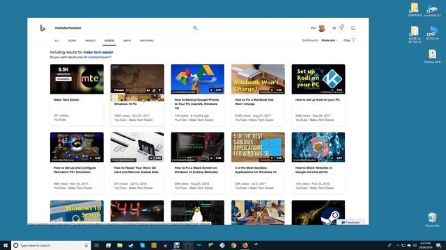Search only for 'maketecheasier' link
Viewport: 446px width, 250px height.
(x=99, y=57)
